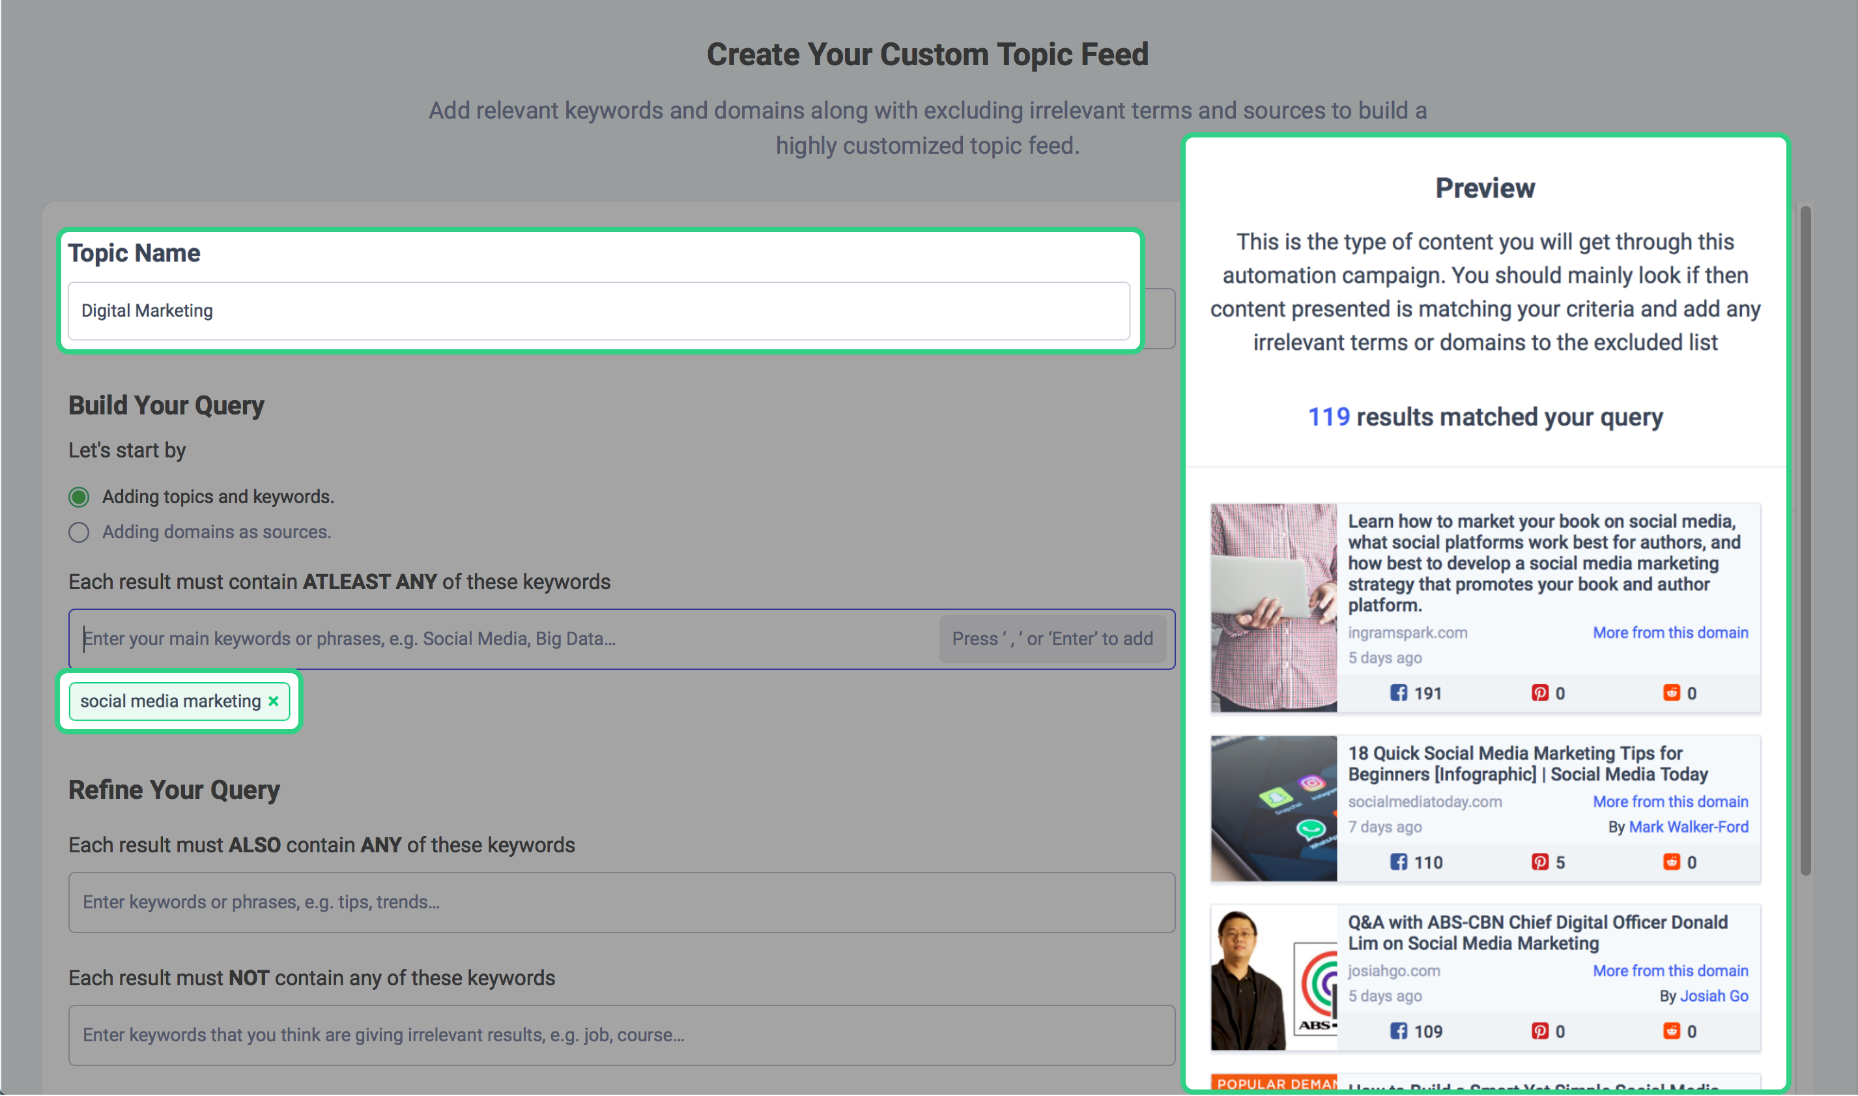
Task: Click the Topic Name input field
Action: (599, 311)
